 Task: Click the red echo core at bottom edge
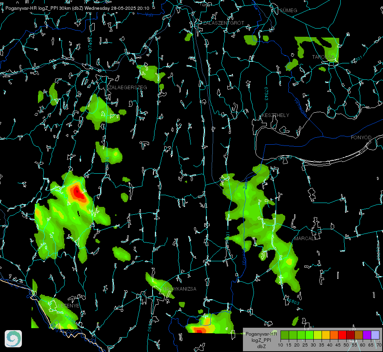[200, 331]
